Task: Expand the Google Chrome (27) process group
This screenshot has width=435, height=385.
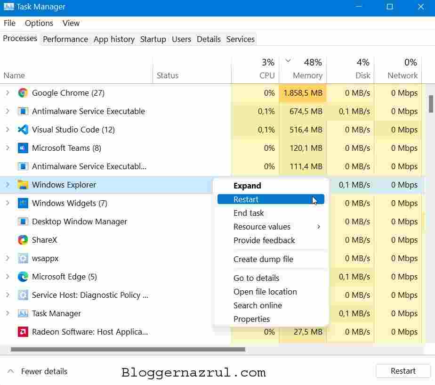Action: click(8, 93)
